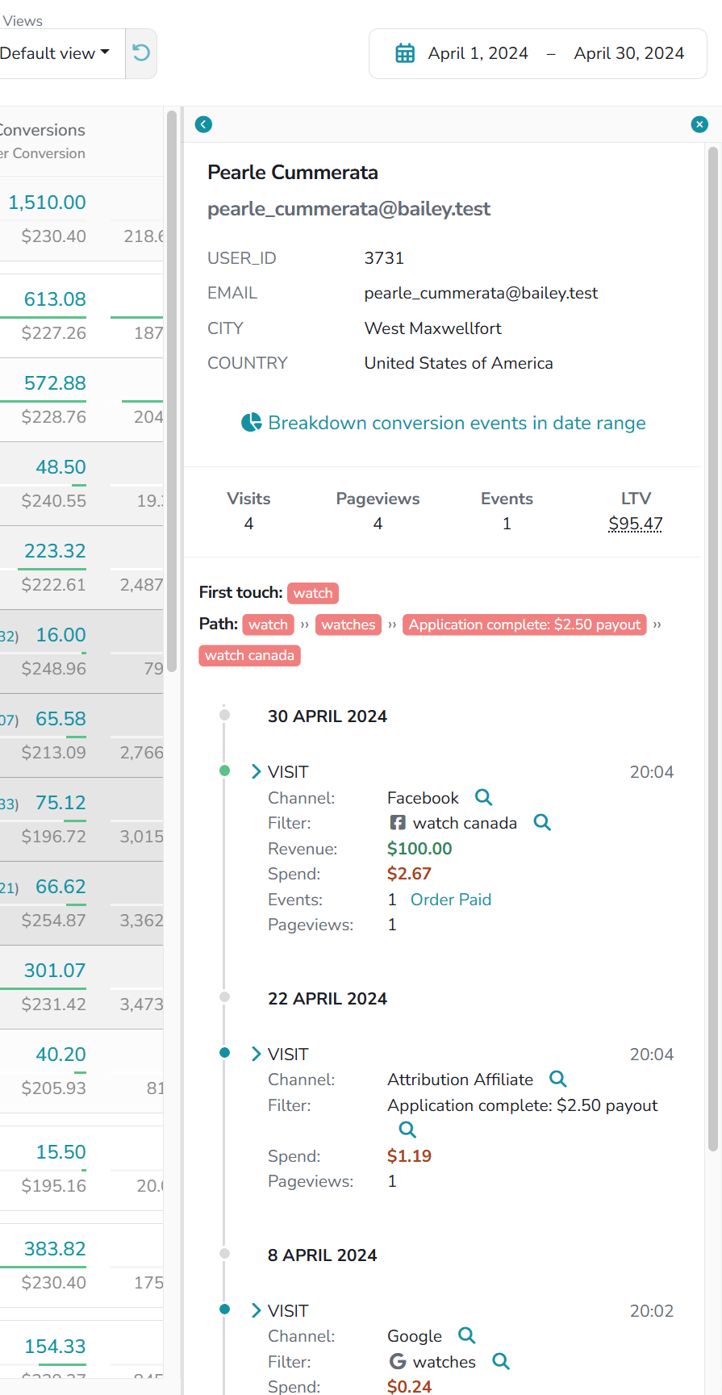Click conversions value 613.08
722x1395 pixels.
55,299
